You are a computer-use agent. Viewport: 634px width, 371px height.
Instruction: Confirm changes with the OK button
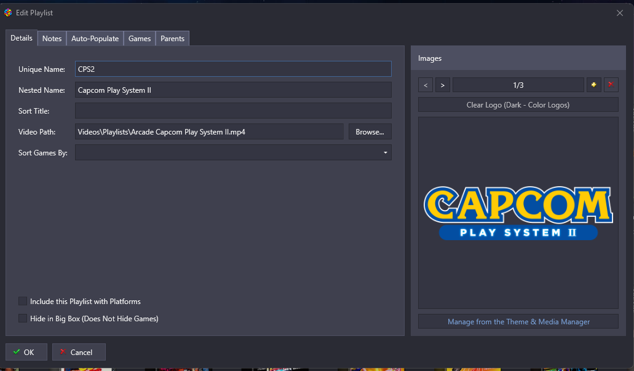(x=26, y=352)
